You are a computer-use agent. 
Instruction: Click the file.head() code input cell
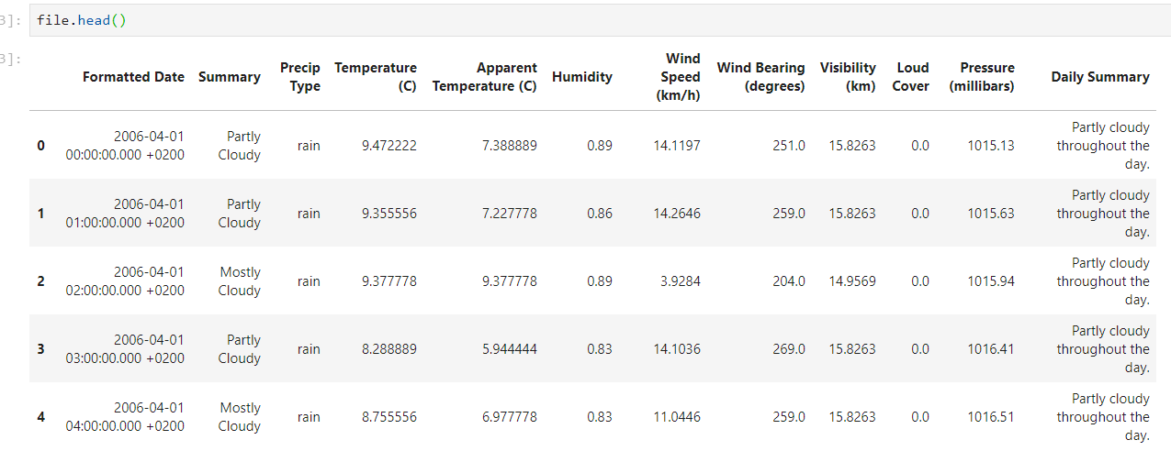[x=600, y=20]
